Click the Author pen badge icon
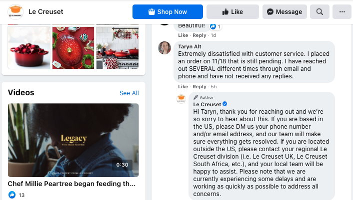 [196, 97]
